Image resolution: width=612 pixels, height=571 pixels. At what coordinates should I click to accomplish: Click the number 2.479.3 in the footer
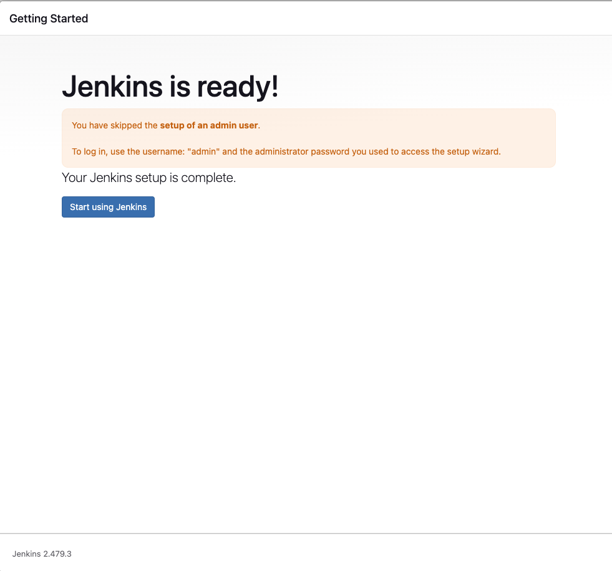[x=57, y=554]
